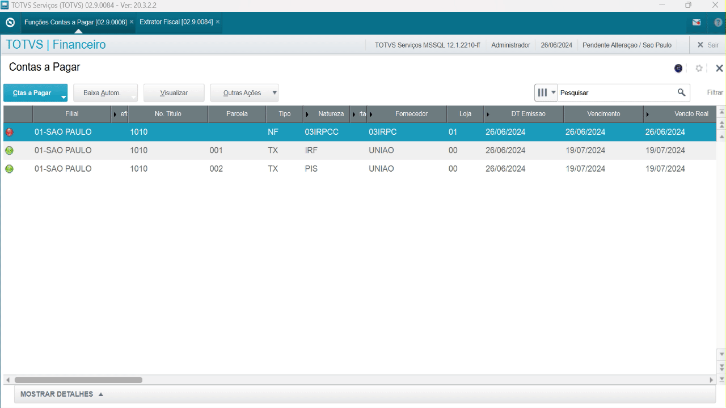Image resolution: width=726 pixels, height=408 pixels.
Task: Open the help question mark icon
Action: [718, 23]
